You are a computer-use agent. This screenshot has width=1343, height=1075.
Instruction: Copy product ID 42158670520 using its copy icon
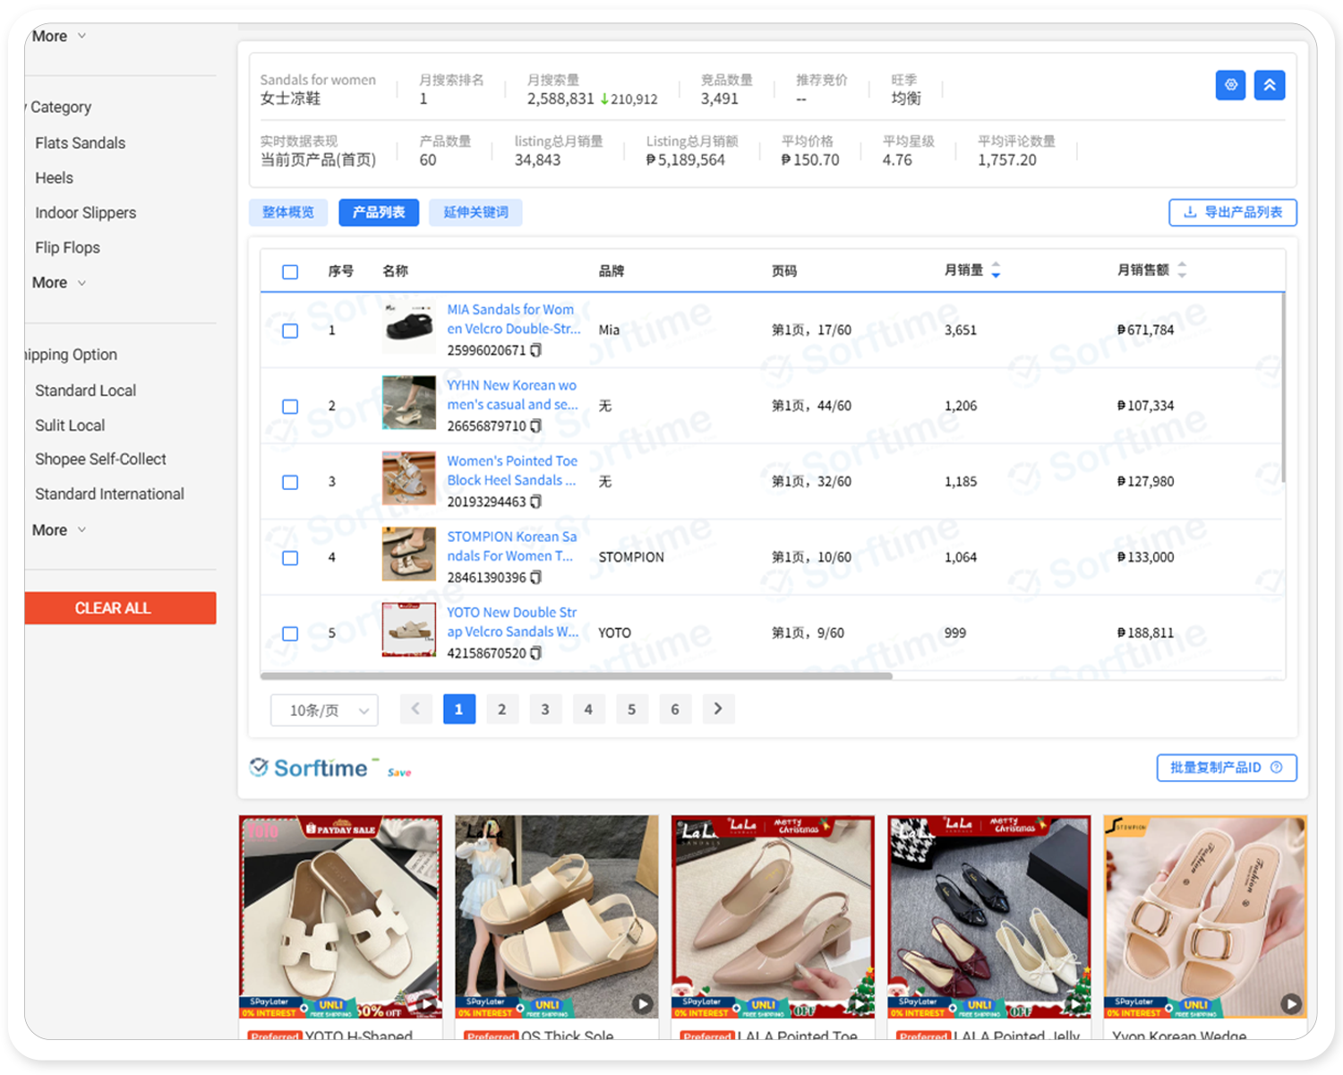pos(535,653)
